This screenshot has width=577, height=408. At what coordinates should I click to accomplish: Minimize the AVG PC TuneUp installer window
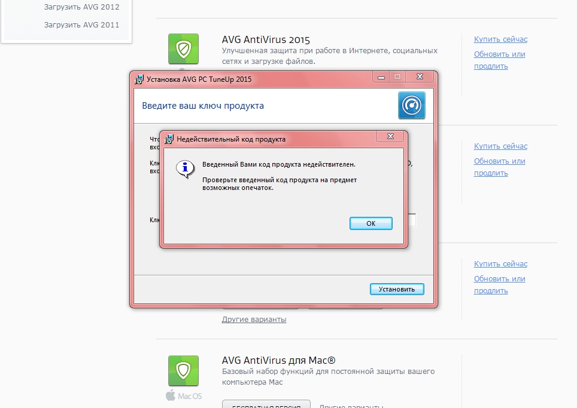click(x=381, y=76)
